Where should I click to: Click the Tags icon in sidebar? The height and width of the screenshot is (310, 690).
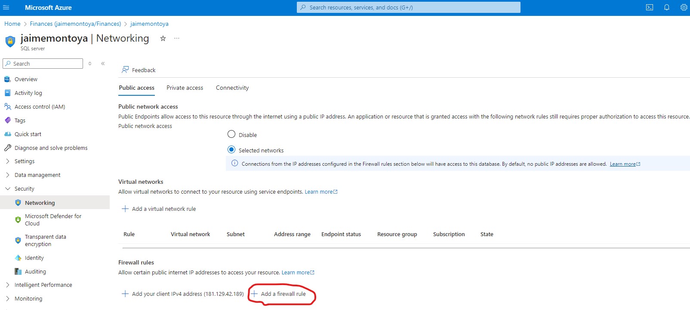[x=7, y=120]
